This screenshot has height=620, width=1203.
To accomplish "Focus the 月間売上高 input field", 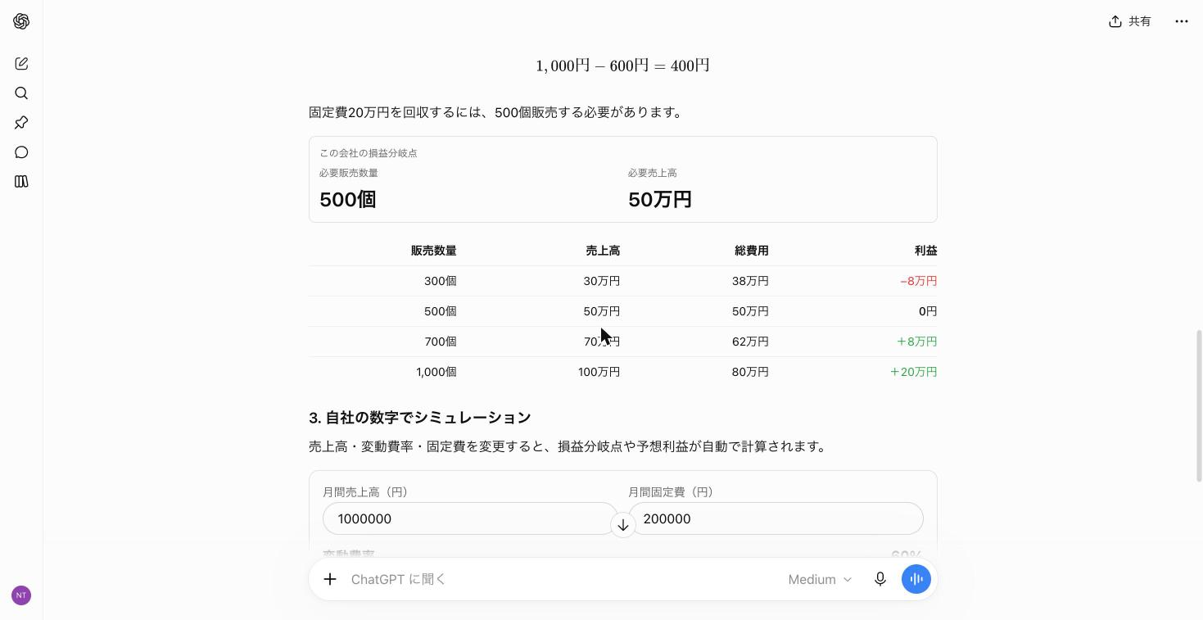I will 470,518.
